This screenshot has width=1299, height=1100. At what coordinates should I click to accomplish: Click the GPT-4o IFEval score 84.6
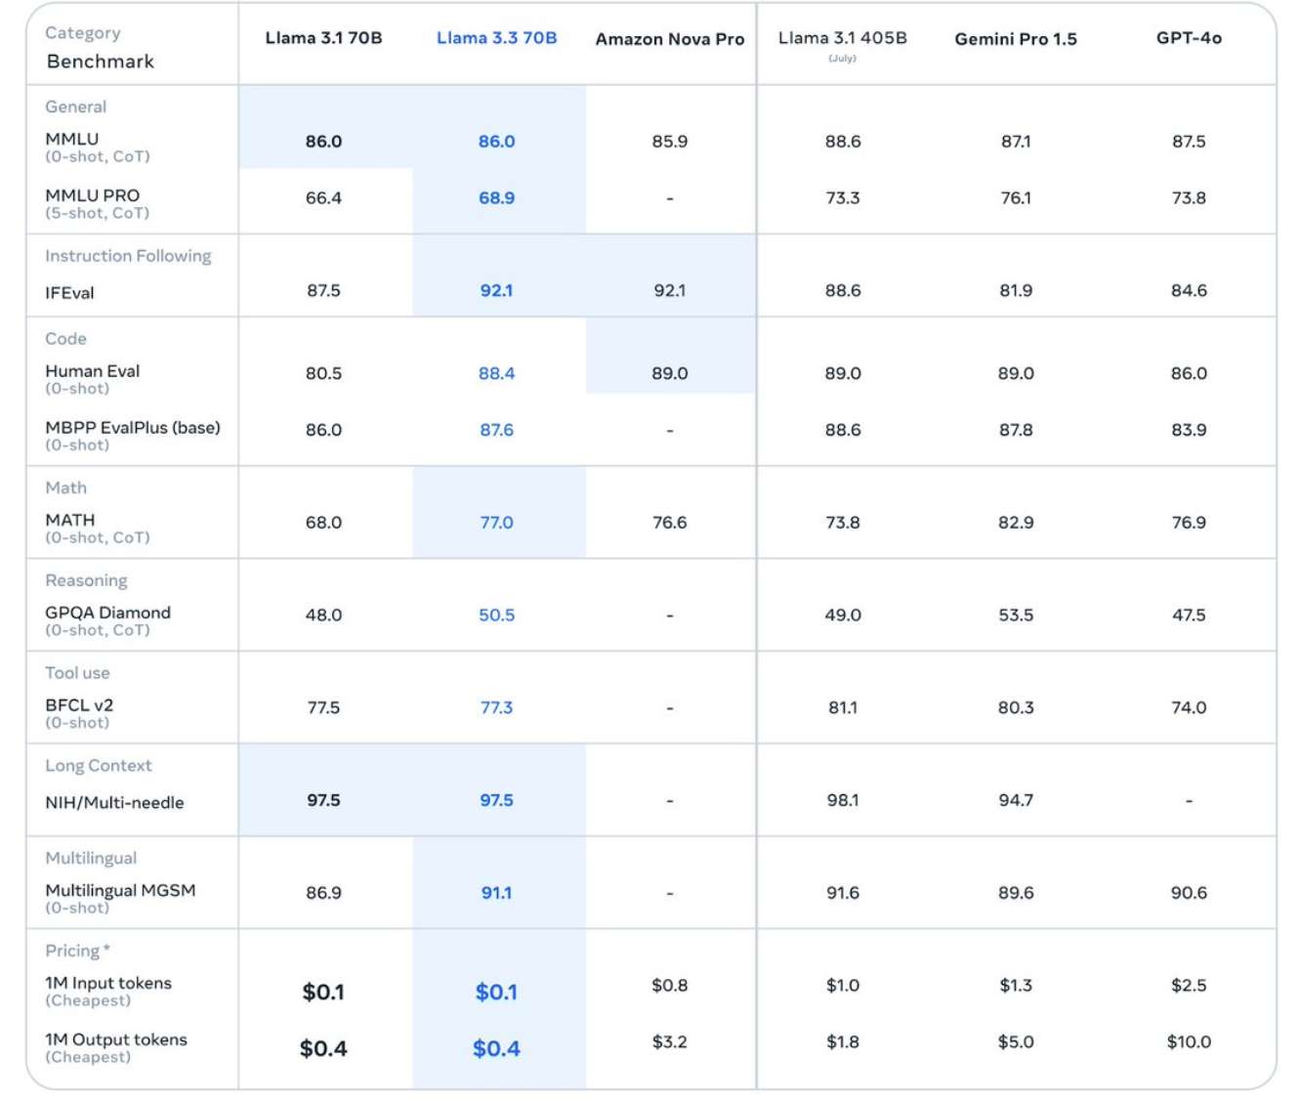click(x=1189, y=291)
